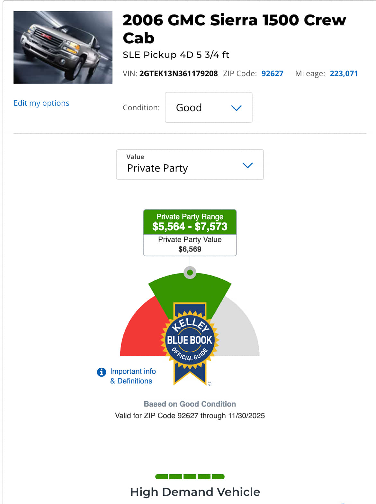Screen dimensions: 376x504
Task: Click the green Private Party Range header
Action: (190, 222)
